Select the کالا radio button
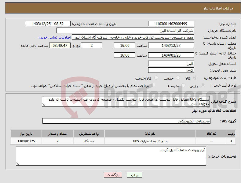241x183 pixels. (x=195, y=78)
